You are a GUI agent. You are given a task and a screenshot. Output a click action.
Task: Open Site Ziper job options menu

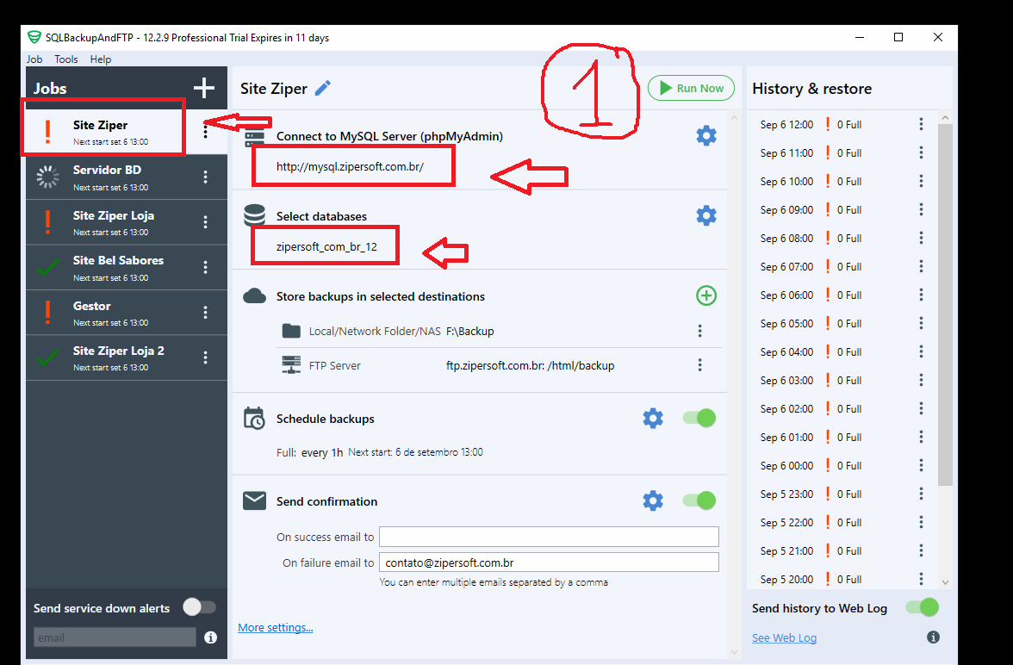[205, 131]
